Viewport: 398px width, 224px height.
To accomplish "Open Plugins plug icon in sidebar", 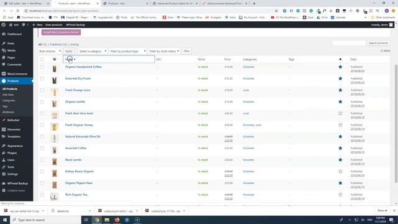I will click(x=4, y=153).
